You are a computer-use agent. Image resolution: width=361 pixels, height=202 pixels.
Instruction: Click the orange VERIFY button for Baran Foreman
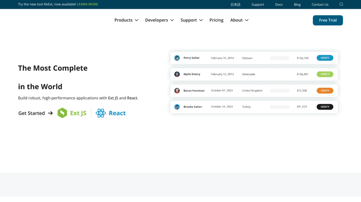tap(325, 90)
